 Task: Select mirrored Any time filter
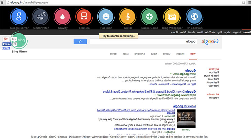(x=214, y=69)
